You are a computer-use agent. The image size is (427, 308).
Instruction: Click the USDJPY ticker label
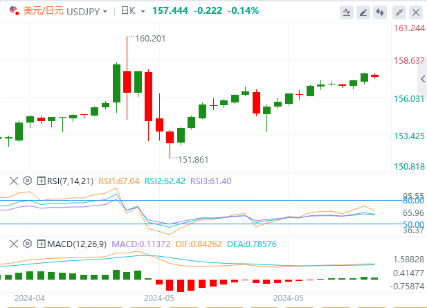[83, 12]
